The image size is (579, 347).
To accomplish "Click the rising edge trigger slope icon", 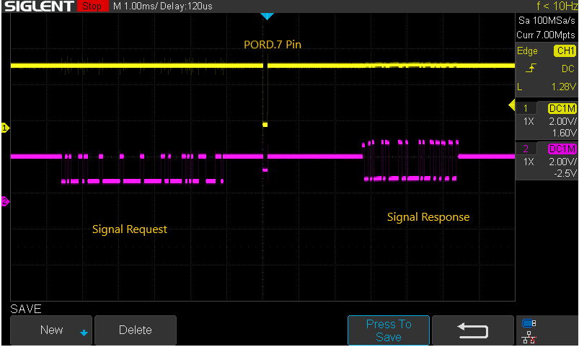I will [x=531, y=69].
